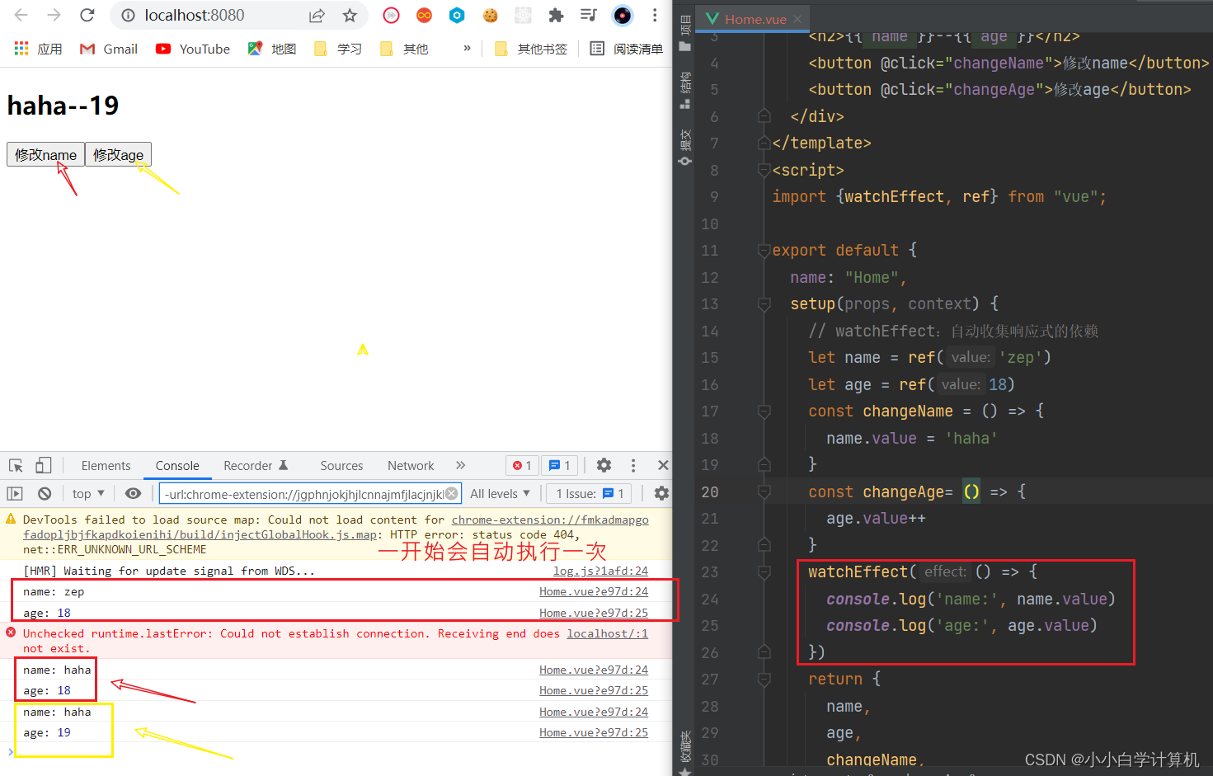This screenshot has height=776, width=1213.
Task: Open the 应用 apps bookmark
Action: coord(38,49)
